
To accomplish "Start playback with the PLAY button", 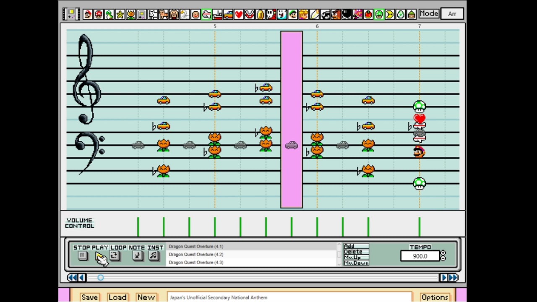I will pos(100,257).
